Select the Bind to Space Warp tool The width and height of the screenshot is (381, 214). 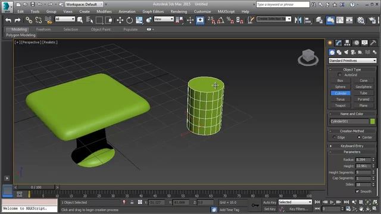coord(48,20)
